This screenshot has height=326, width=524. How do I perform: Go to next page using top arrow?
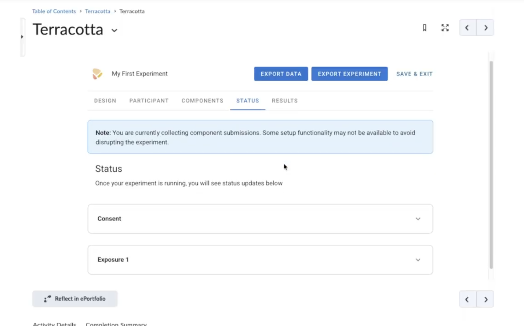point(485,28)
